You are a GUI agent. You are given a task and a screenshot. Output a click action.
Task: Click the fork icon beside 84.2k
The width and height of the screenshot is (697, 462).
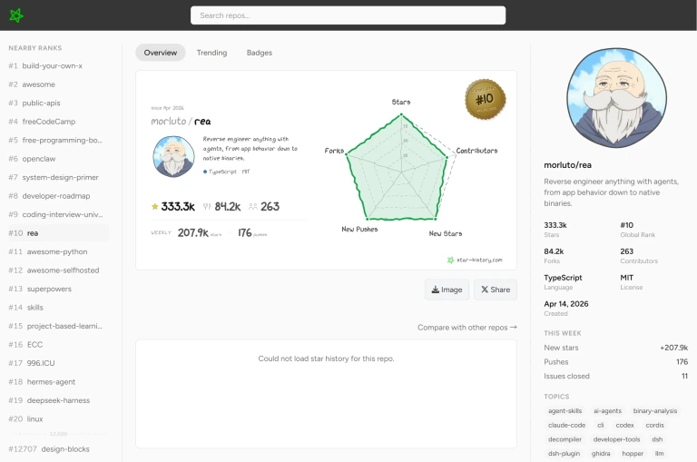[x=207, y=206]
